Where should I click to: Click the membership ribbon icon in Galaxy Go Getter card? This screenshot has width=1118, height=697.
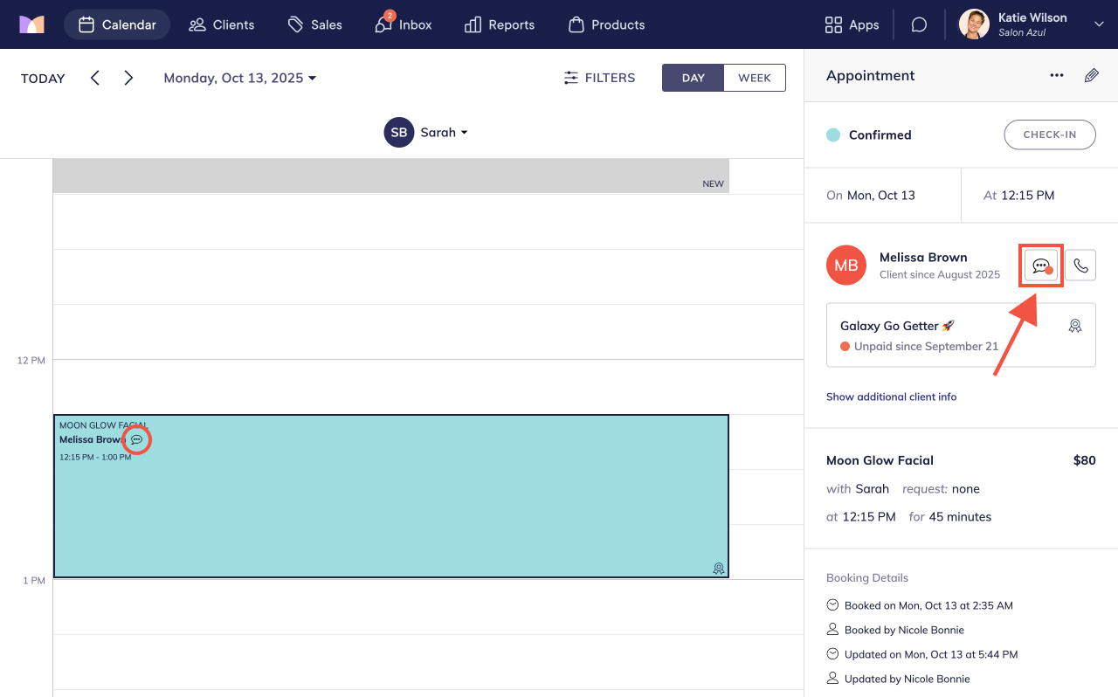pos(1075,326)
